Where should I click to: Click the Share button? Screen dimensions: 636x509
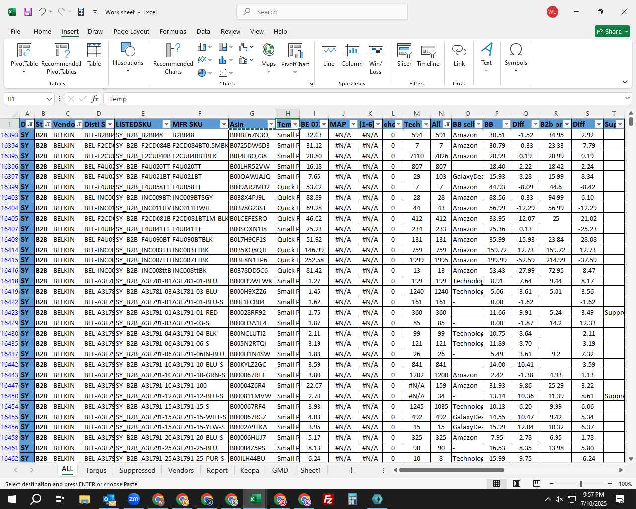(612, 31)
